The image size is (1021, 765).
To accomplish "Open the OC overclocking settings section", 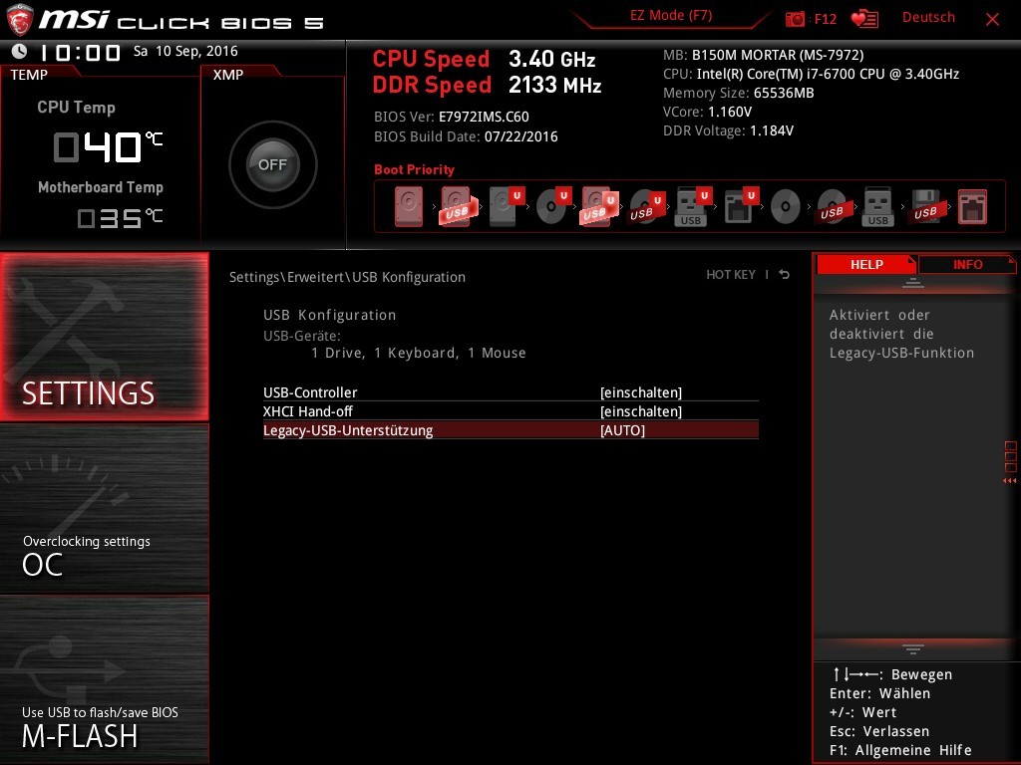I will click(104, 509).
